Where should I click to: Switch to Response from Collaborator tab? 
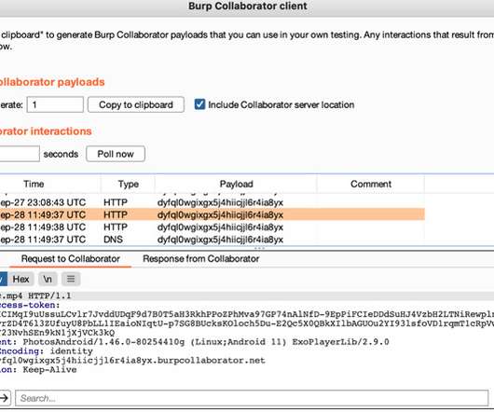pos(201,258)
